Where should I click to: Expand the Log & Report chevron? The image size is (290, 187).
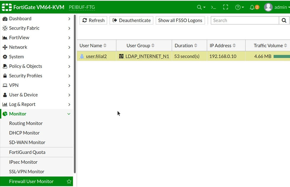pos(69,105)
